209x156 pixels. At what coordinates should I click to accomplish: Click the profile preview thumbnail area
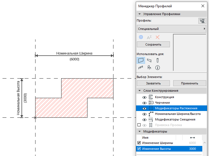click(x=190, y=52)
